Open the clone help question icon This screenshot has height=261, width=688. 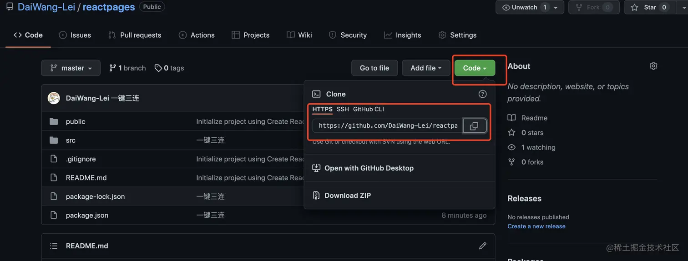click(482, 94)
